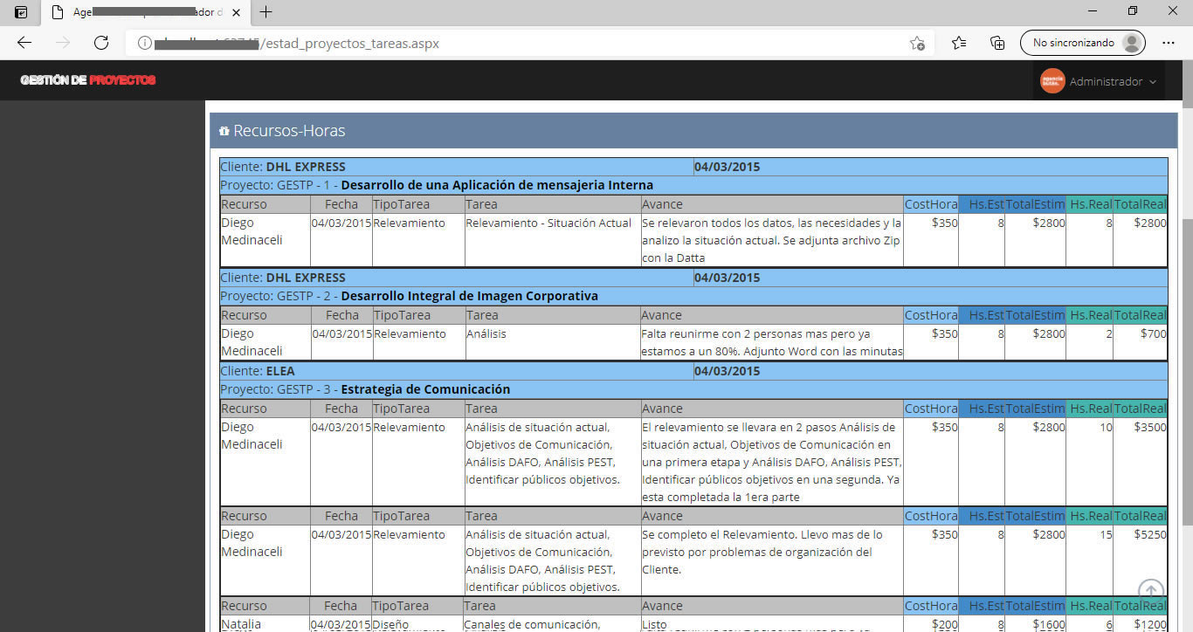
Task: Click the scroll-to-top arrow button
Action: click(x=1151, y=592)
